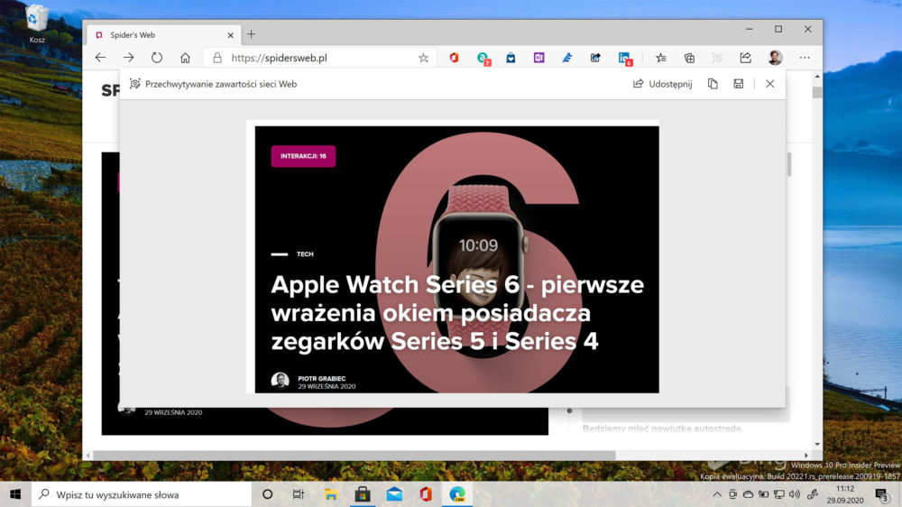Click the Przechwytywanie zawartości sieci Web title
This screenshot has width=902, height=507.
pos(221,84)
